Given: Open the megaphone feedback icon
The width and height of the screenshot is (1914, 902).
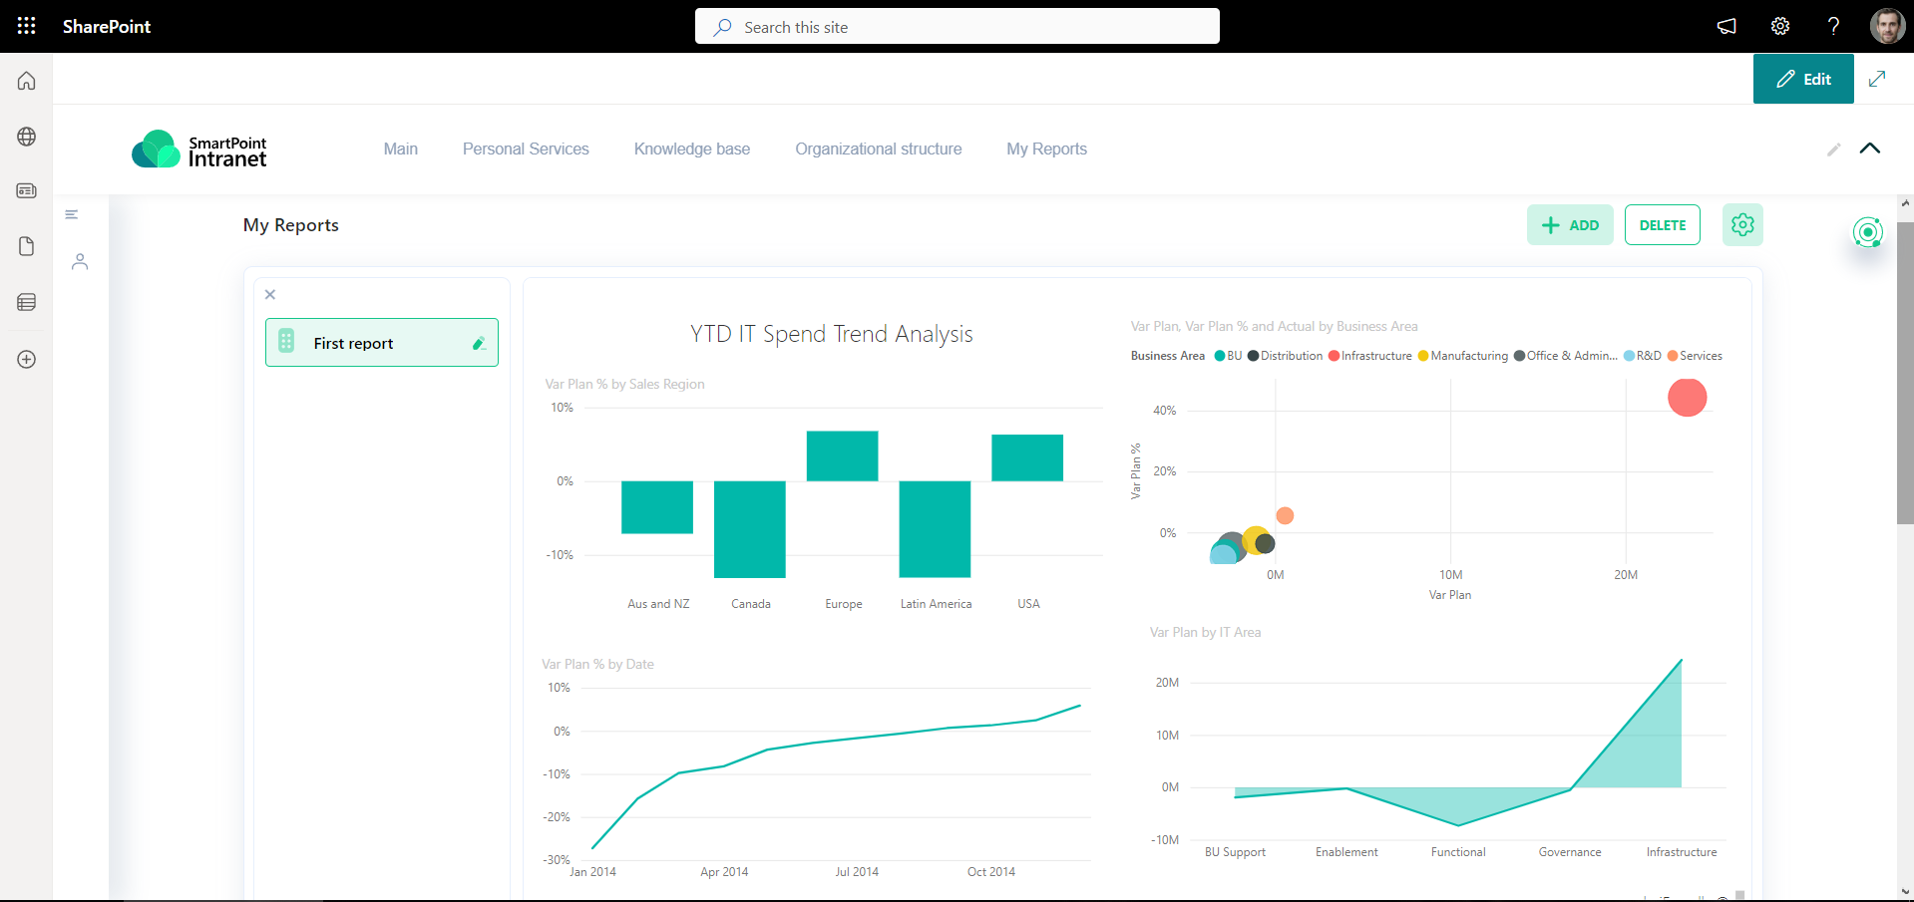Looking at the screenshot, I should click(1726, 26).
